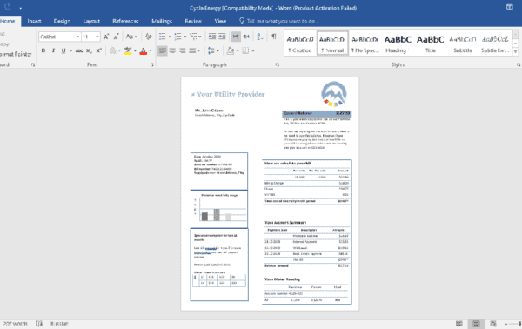This screenshot has width=522, height=329.
Task: Apply Subscript formatting
Action: tap(88, 50)
